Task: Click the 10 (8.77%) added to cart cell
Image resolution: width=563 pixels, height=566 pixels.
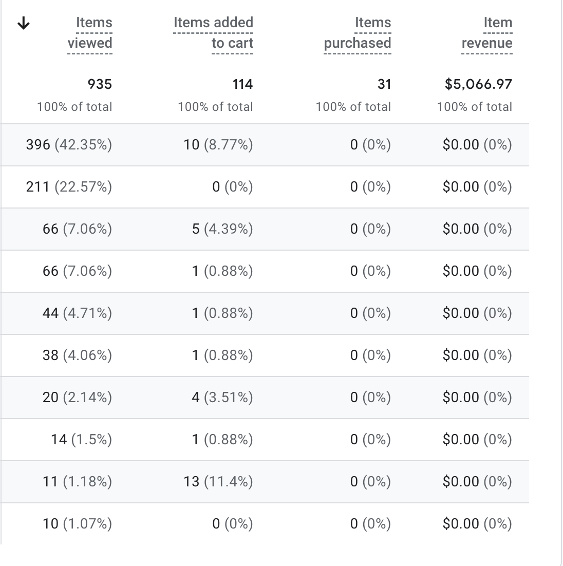Action: 218,145
